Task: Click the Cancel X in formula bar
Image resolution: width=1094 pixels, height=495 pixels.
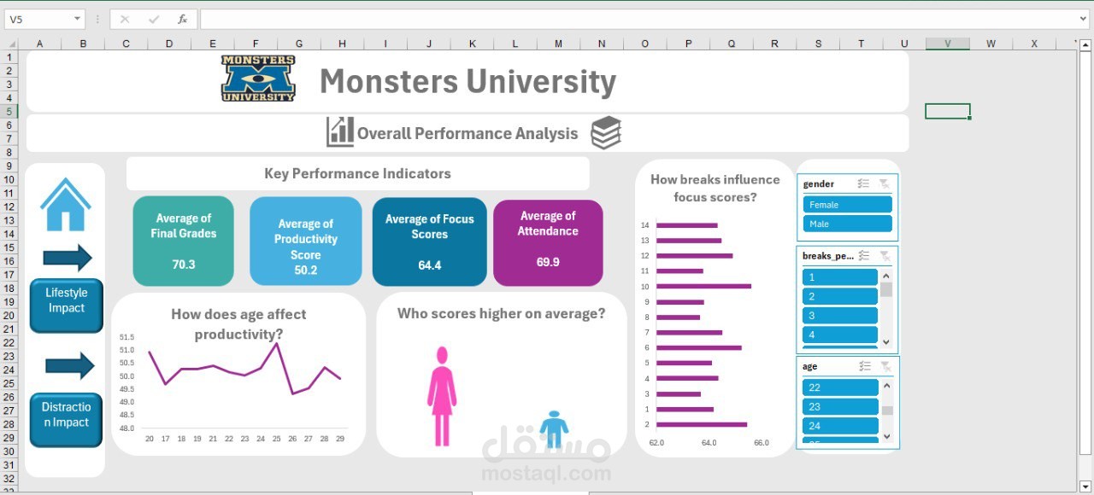Action: 125,19
